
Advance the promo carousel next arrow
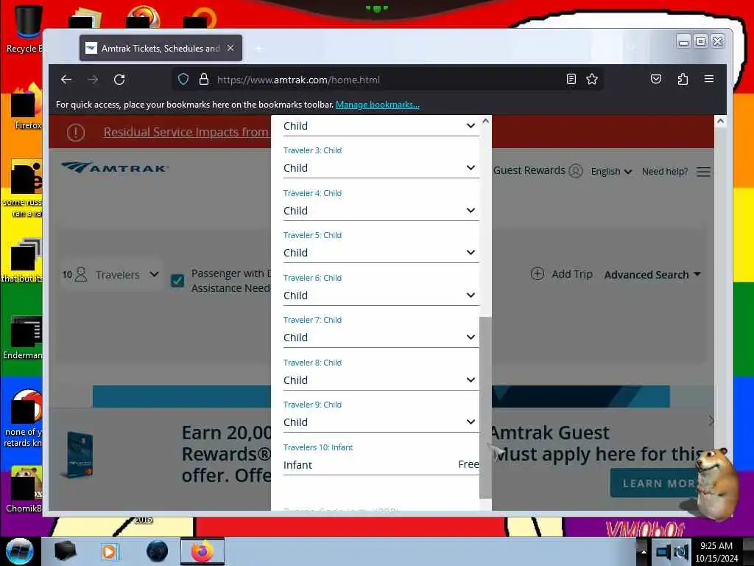coord(711,421)
